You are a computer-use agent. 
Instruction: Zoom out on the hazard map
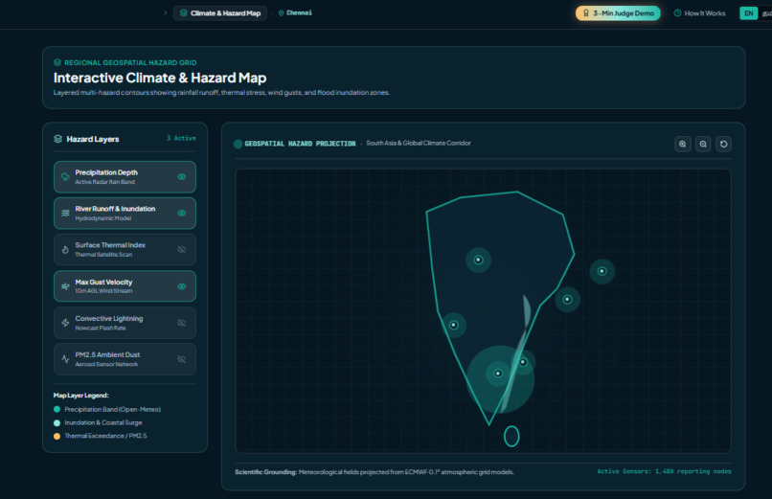click(x=703, y=145)
